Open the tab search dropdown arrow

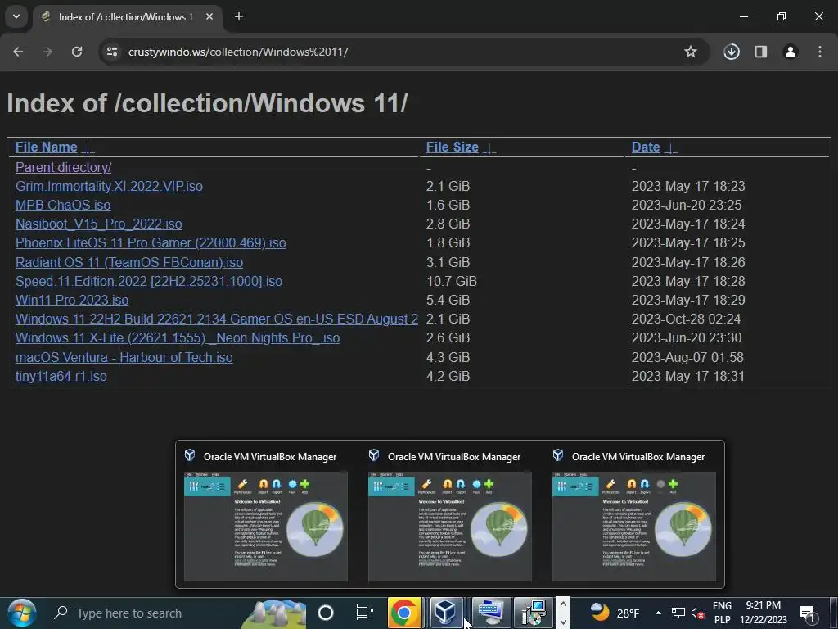[x=16, y=16]
